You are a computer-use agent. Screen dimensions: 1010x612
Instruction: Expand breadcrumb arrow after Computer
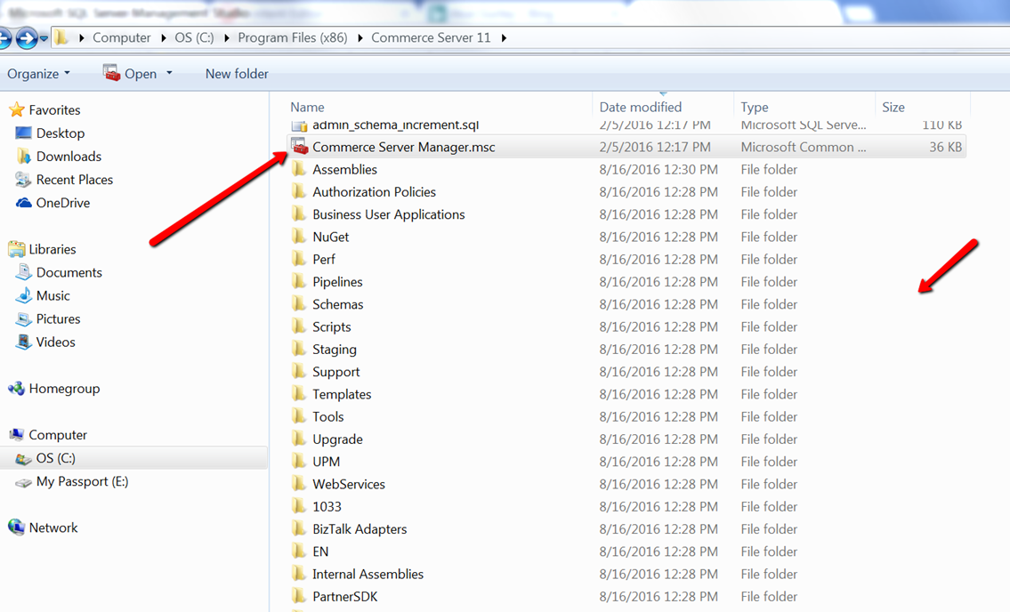(x=163, y=38)
